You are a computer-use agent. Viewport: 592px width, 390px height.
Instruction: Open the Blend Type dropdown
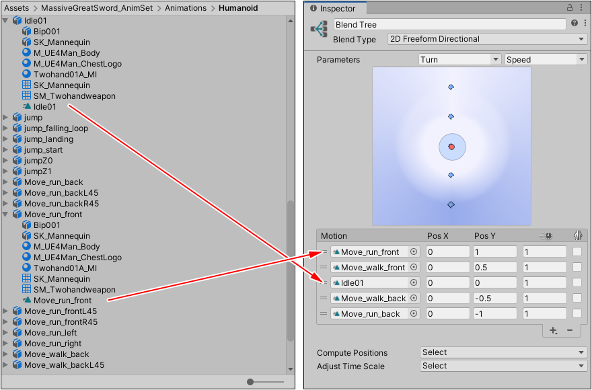coord(487,40)
